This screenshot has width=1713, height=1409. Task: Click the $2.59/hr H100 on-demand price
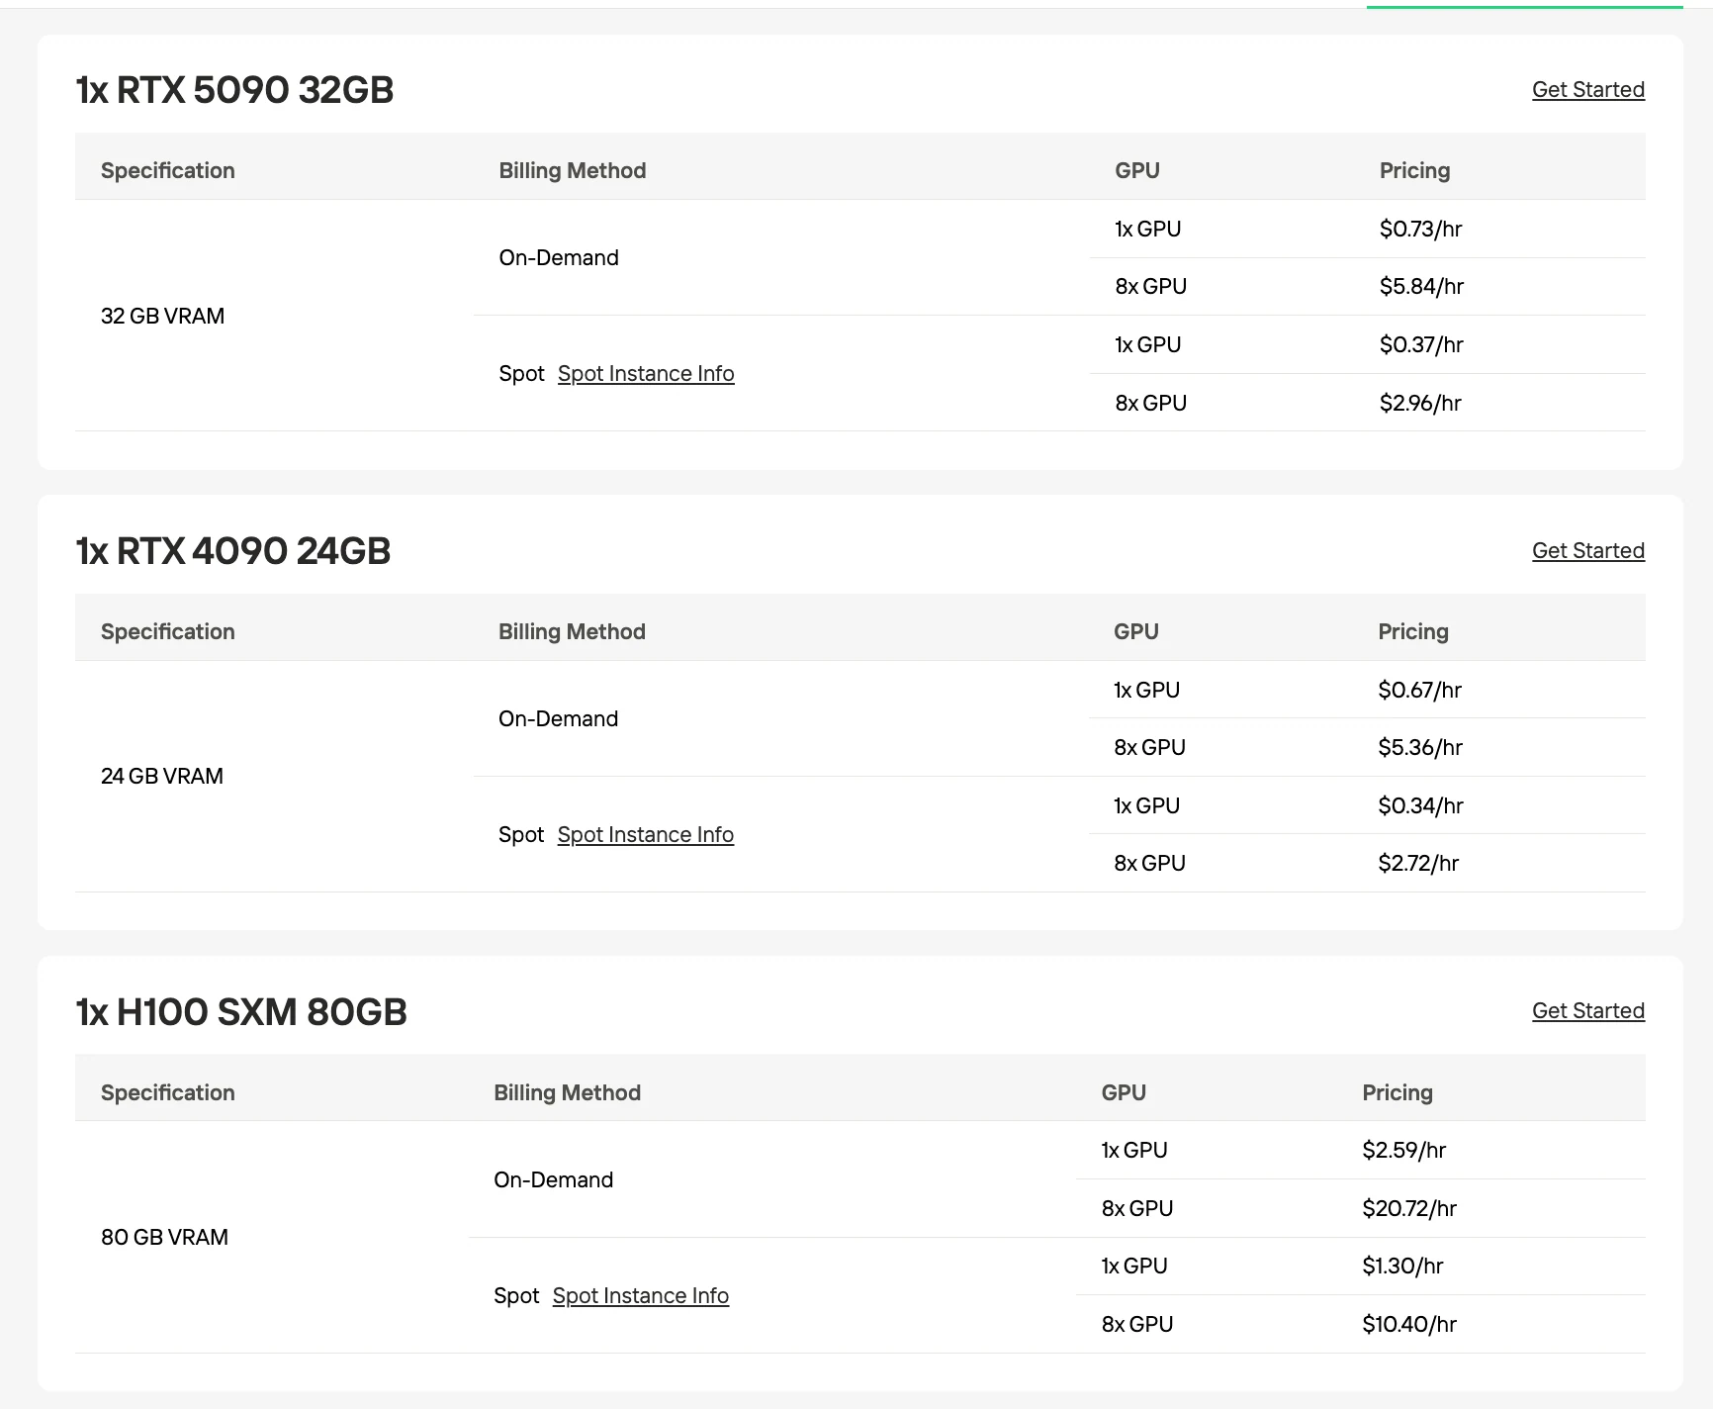pos(1403,1150)
